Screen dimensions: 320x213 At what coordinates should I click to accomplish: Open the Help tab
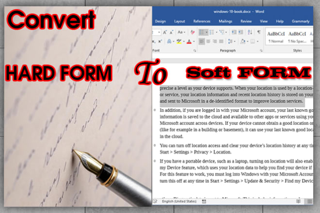[280, 21]
